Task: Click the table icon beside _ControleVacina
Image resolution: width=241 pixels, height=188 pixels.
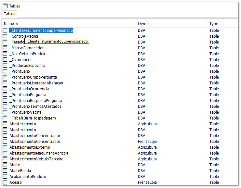Action: click(x=5, y=36)
